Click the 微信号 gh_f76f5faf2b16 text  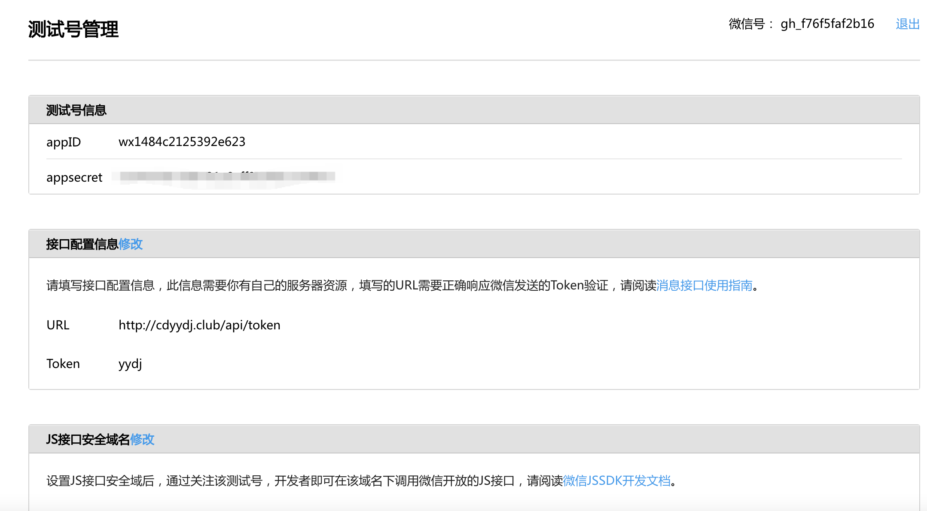pos(827,24)
